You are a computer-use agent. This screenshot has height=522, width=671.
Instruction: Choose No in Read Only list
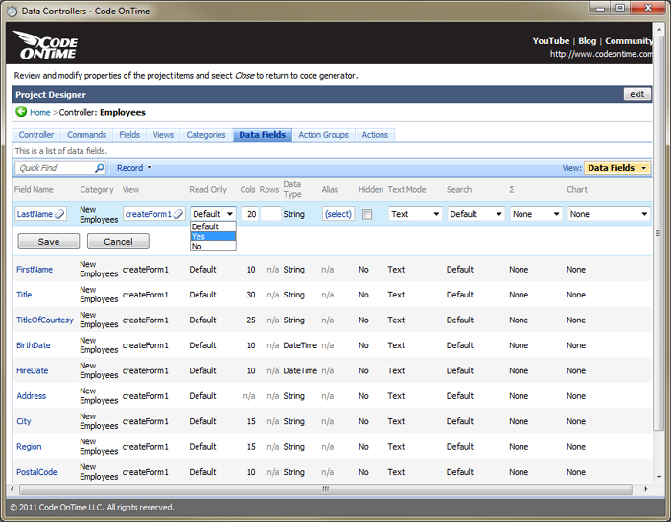[213, 247]
